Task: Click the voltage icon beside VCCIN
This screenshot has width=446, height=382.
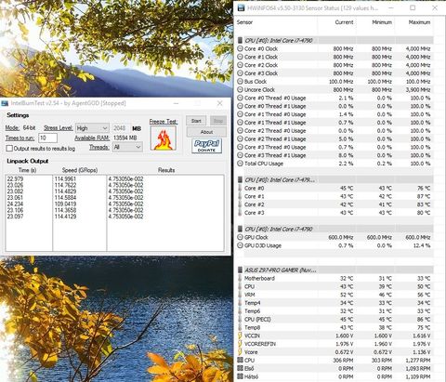Action: pos(240,336)
